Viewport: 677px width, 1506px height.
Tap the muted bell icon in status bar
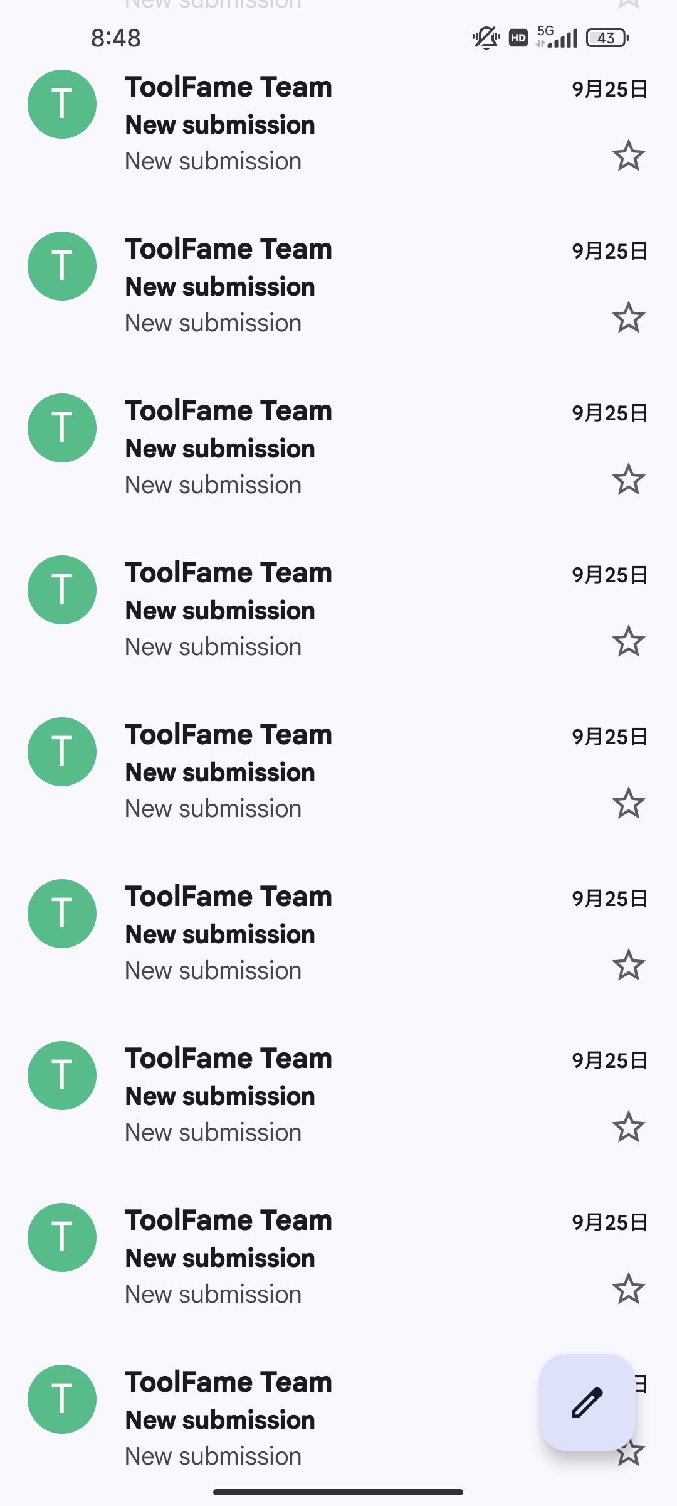coord(485,38)
